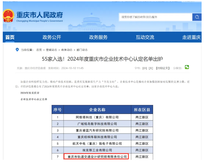
Task: Select cell 重庆睿蓝汽车研究院有限公司
Action: (97, 131)
